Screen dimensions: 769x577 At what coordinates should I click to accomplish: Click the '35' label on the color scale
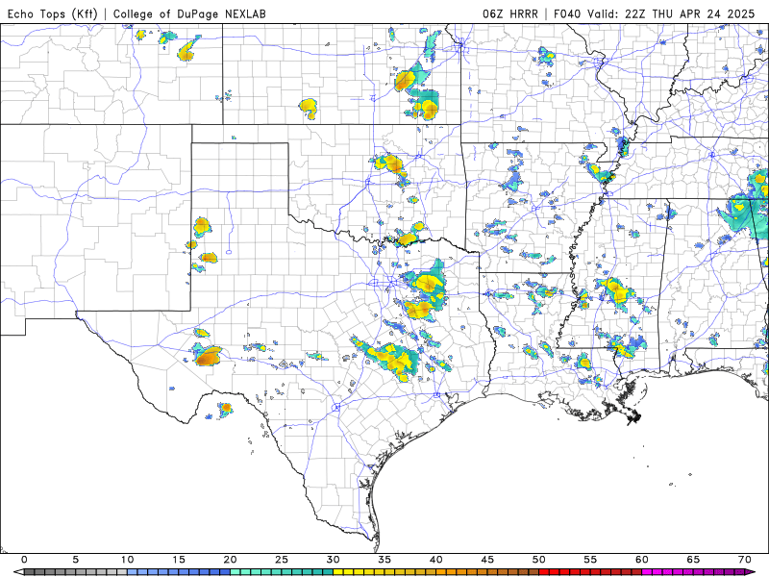tap(384, 559)
